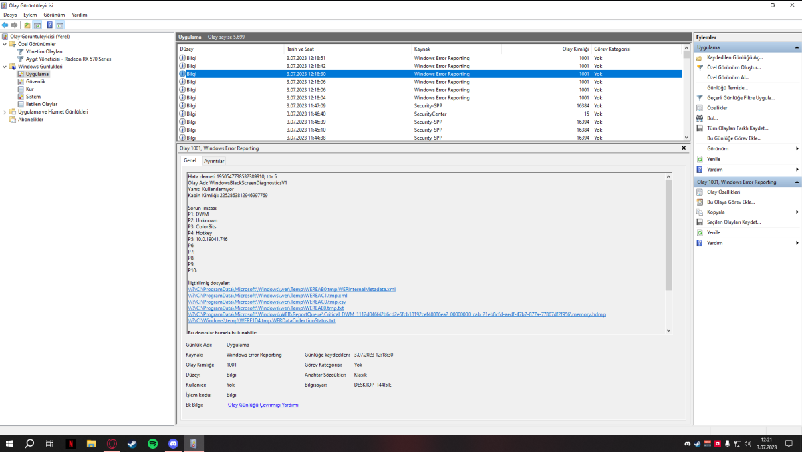Open Özellikler in the Uygulama actions
802x452 pixels.
tap(717, 107)
